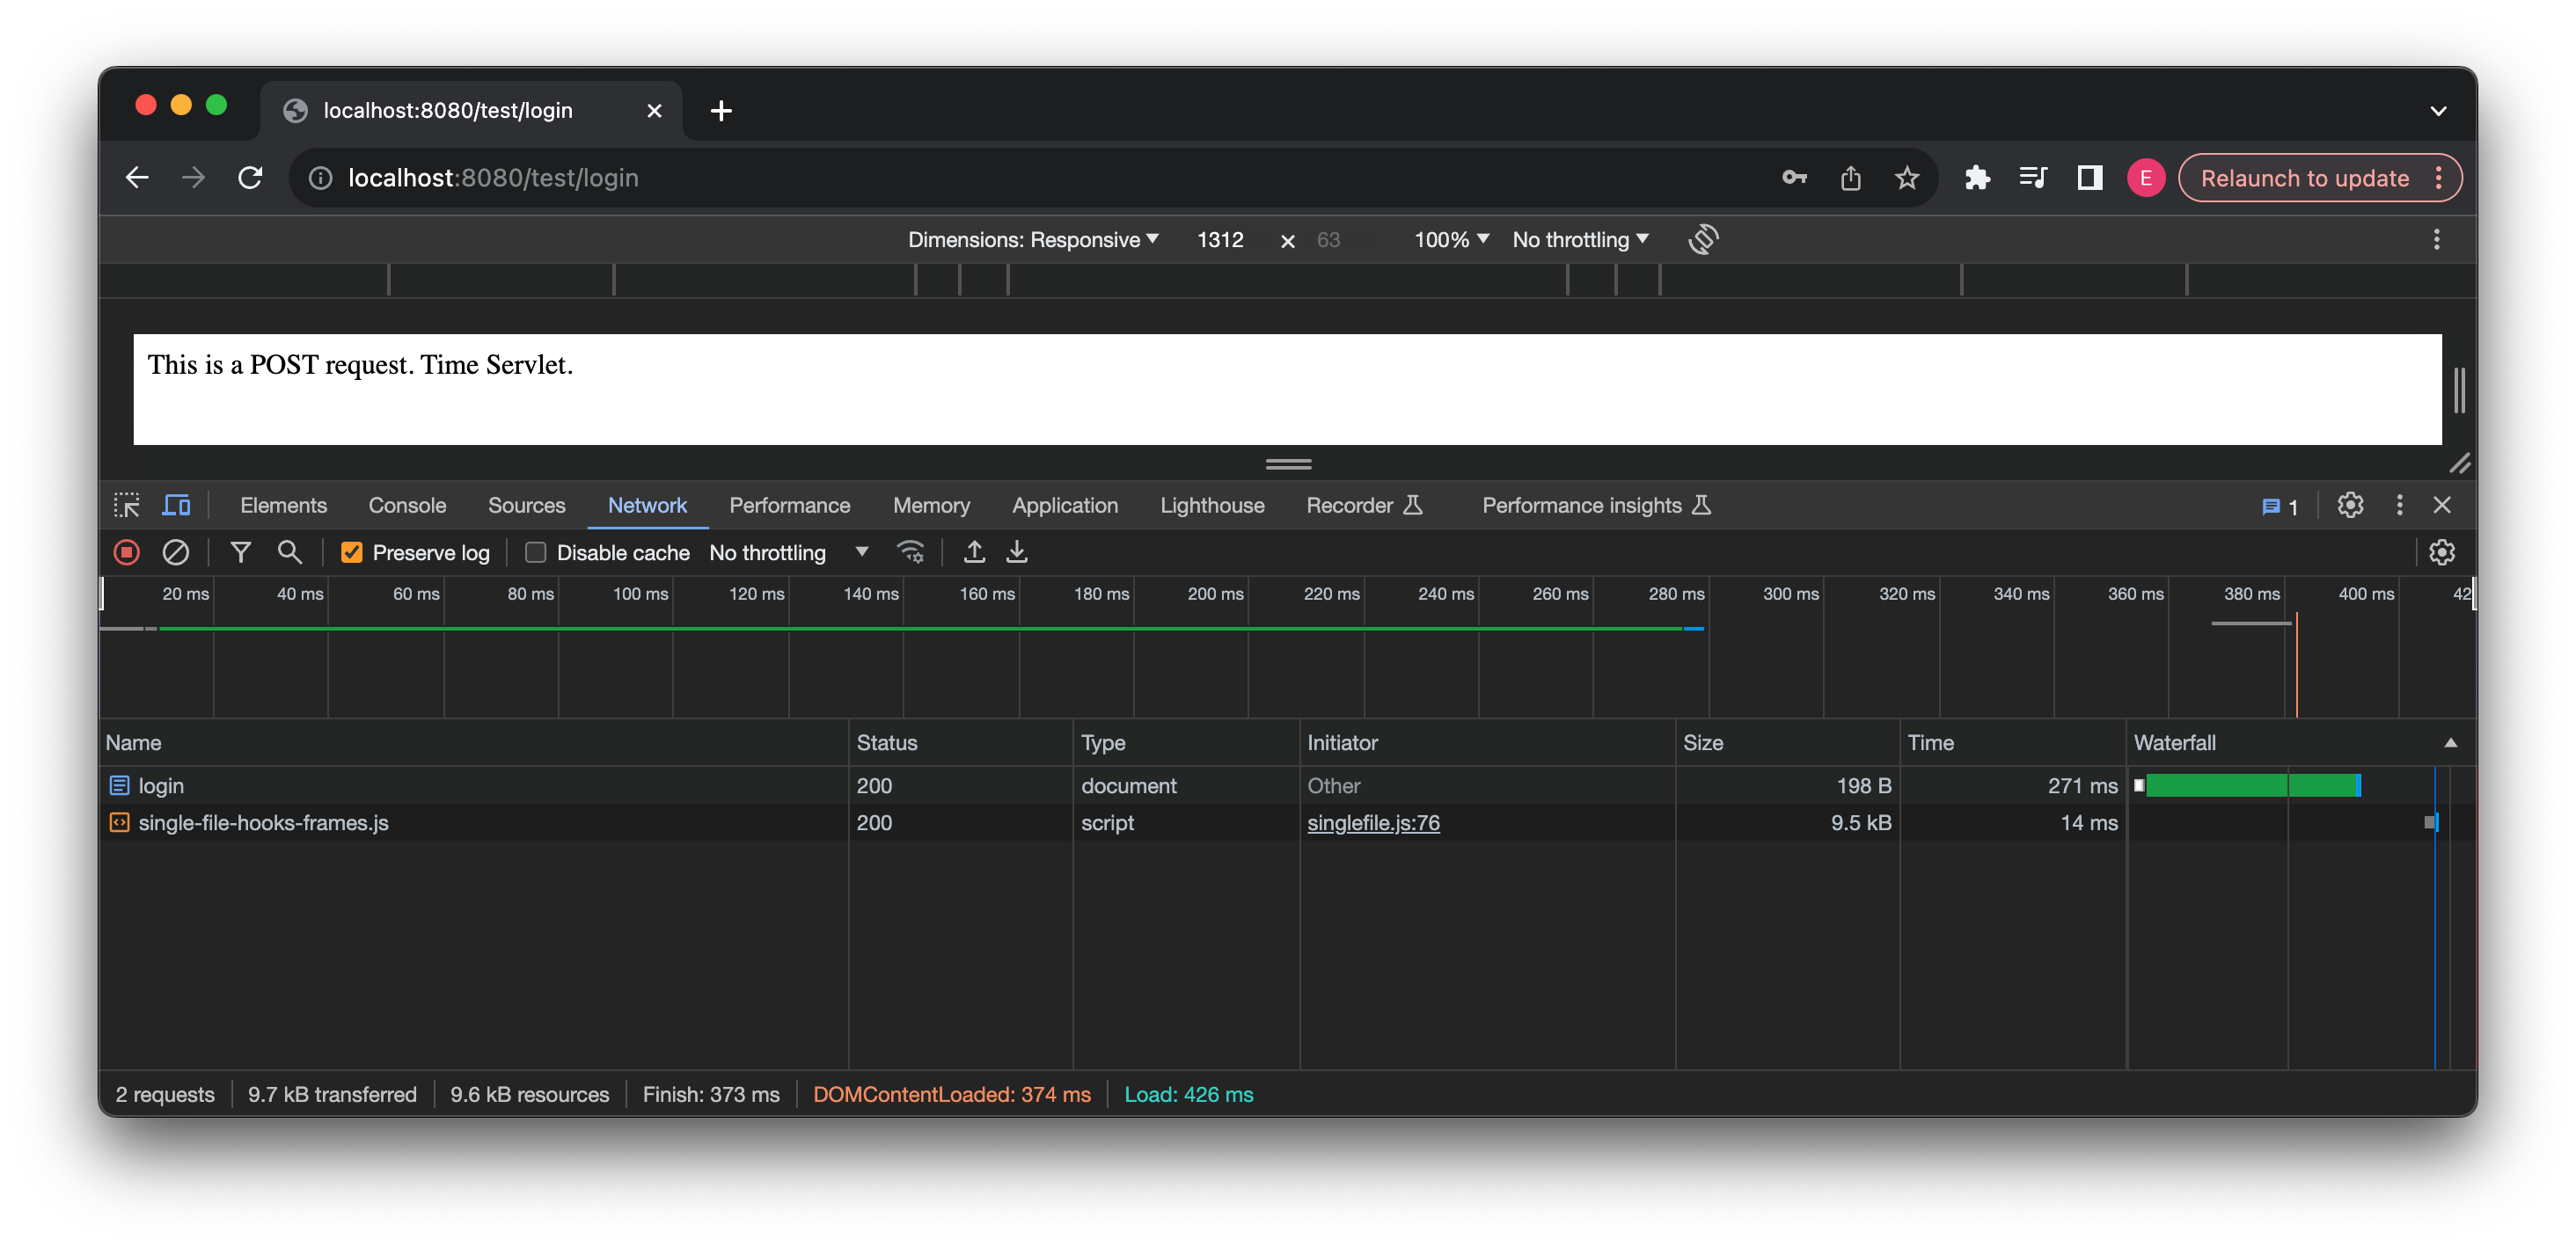Open the network request filter

coord(240,551)
